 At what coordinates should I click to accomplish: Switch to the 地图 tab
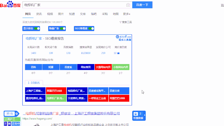(x=115, y=14)
